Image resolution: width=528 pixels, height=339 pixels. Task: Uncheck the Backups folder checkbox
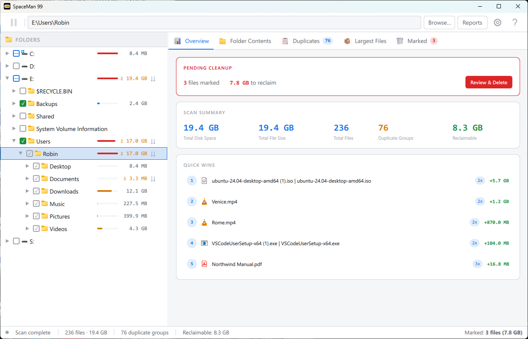point(23,103)
